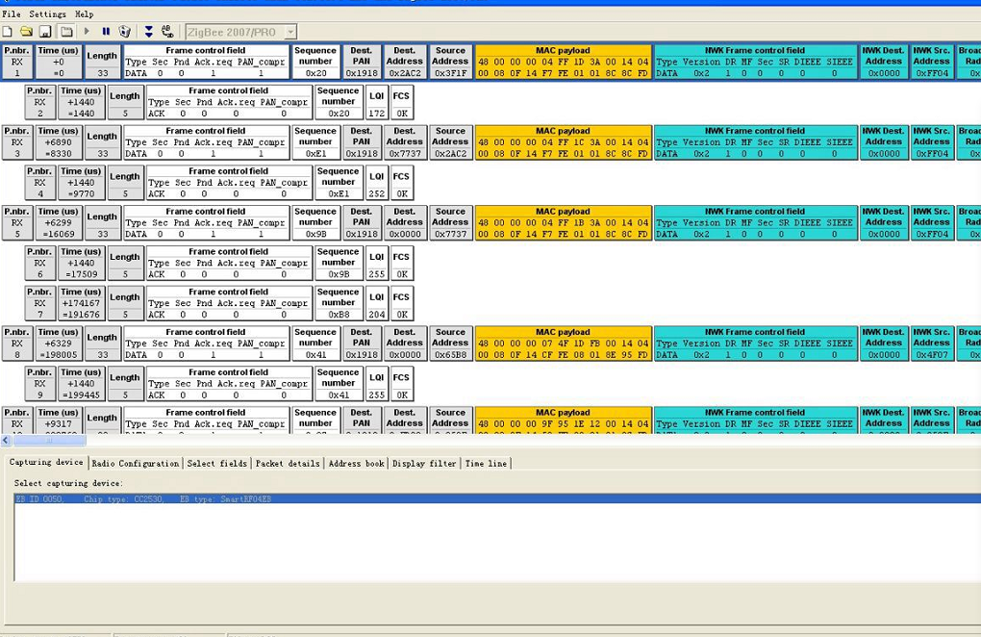Save the current packet capture

coord(45,31)
